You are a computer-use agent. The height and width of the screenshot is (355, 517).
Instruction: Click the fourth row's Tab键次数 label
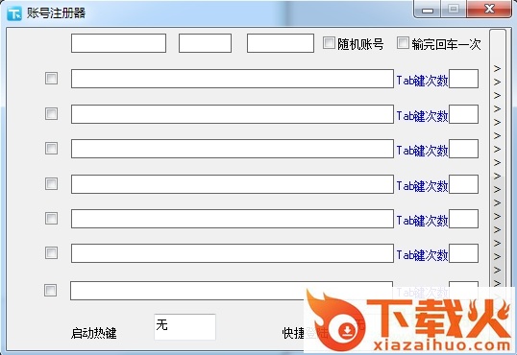click(x=422, y=186)
